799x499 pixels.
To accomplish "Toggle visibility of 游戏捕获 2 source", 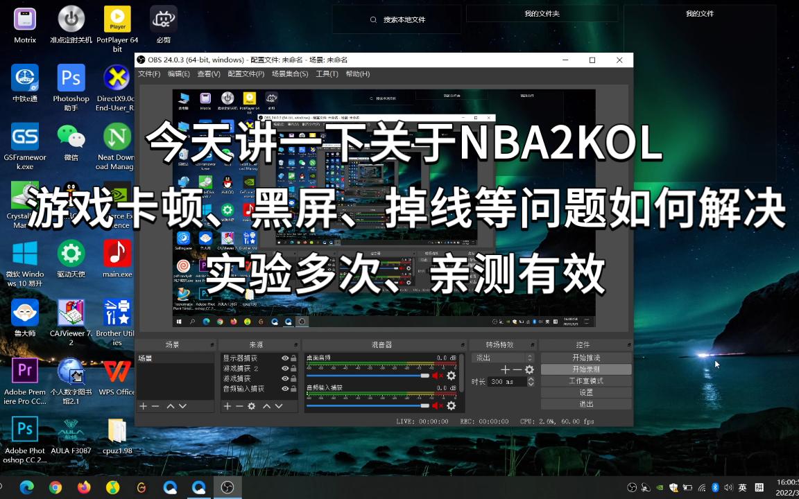I will point(285,369).
